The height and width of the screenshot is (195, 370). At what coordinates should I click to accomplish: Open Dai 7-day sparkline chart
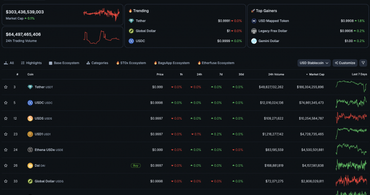[351, 165]
